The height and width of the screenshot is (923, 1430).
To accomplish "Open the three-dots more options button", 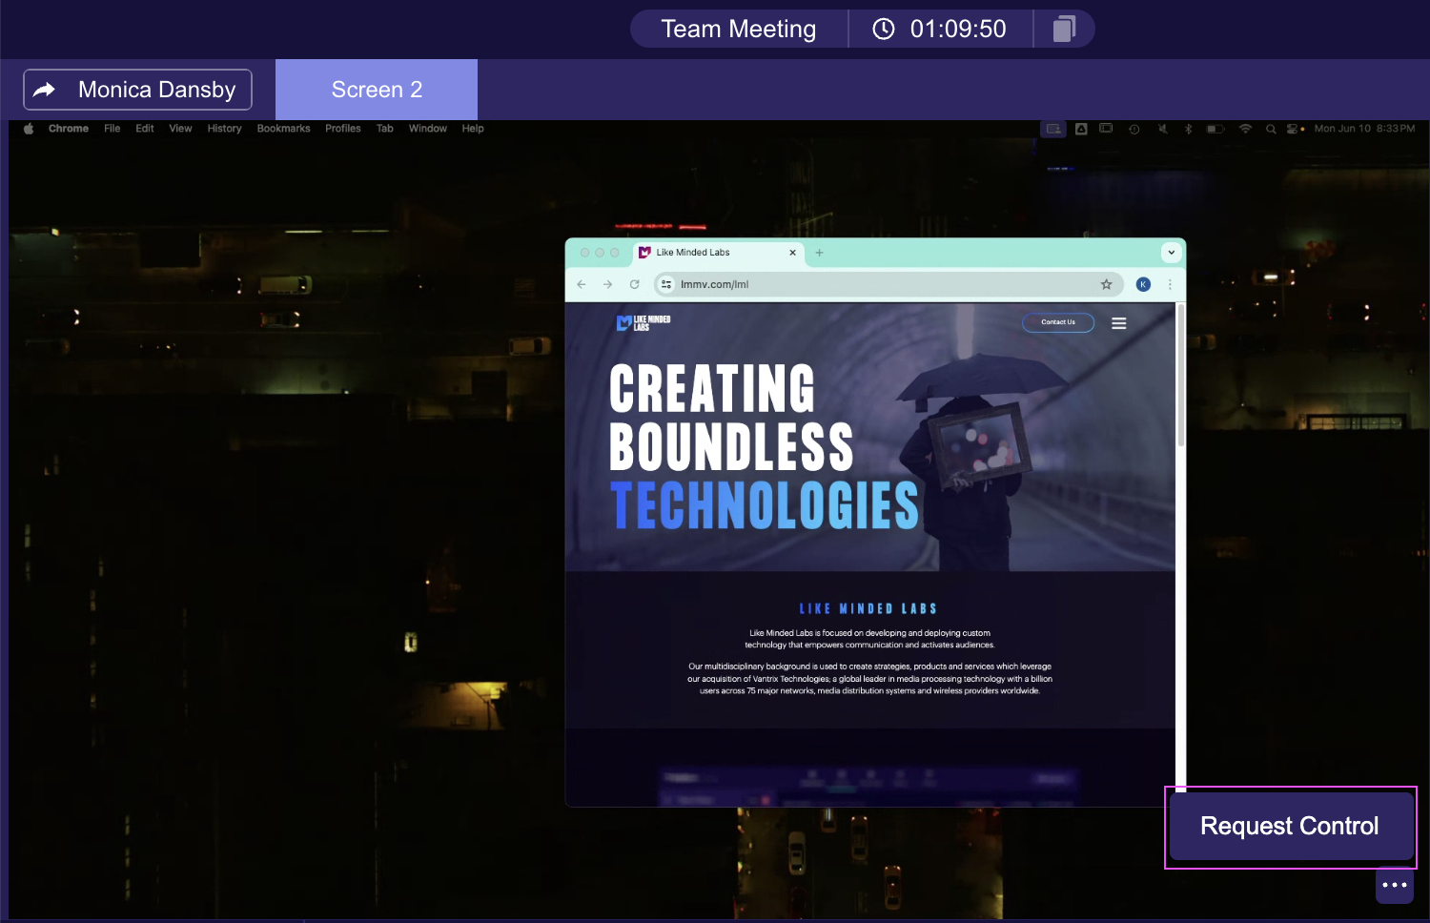I will pos(1395,885).
